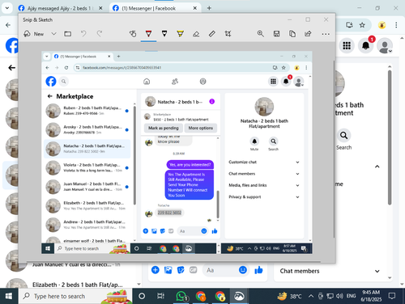Click New snip in Snip & Sketch
The height and width of the screenshot is (304, 405).
click(34, 34)
